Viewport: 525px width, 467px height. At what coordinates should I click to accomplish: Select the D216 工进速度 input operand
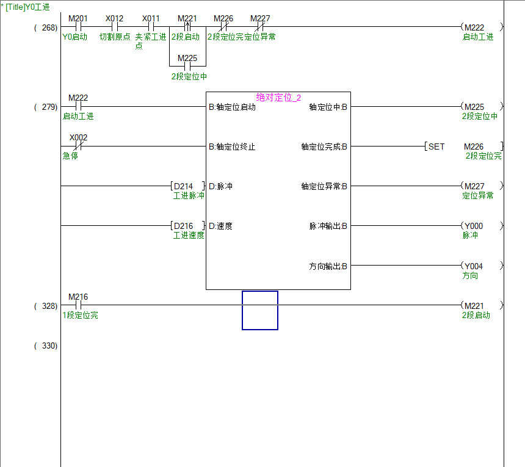[188, 226]
